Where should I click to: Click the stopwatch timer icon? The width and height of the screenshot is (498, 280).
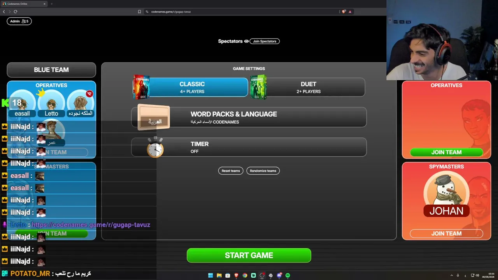point(155,147)
